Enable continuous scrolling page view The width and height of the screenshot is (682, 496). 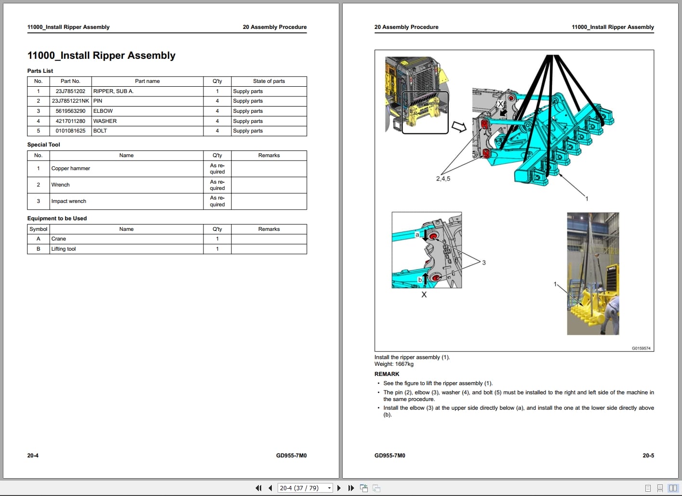click(x=660, y=488)
